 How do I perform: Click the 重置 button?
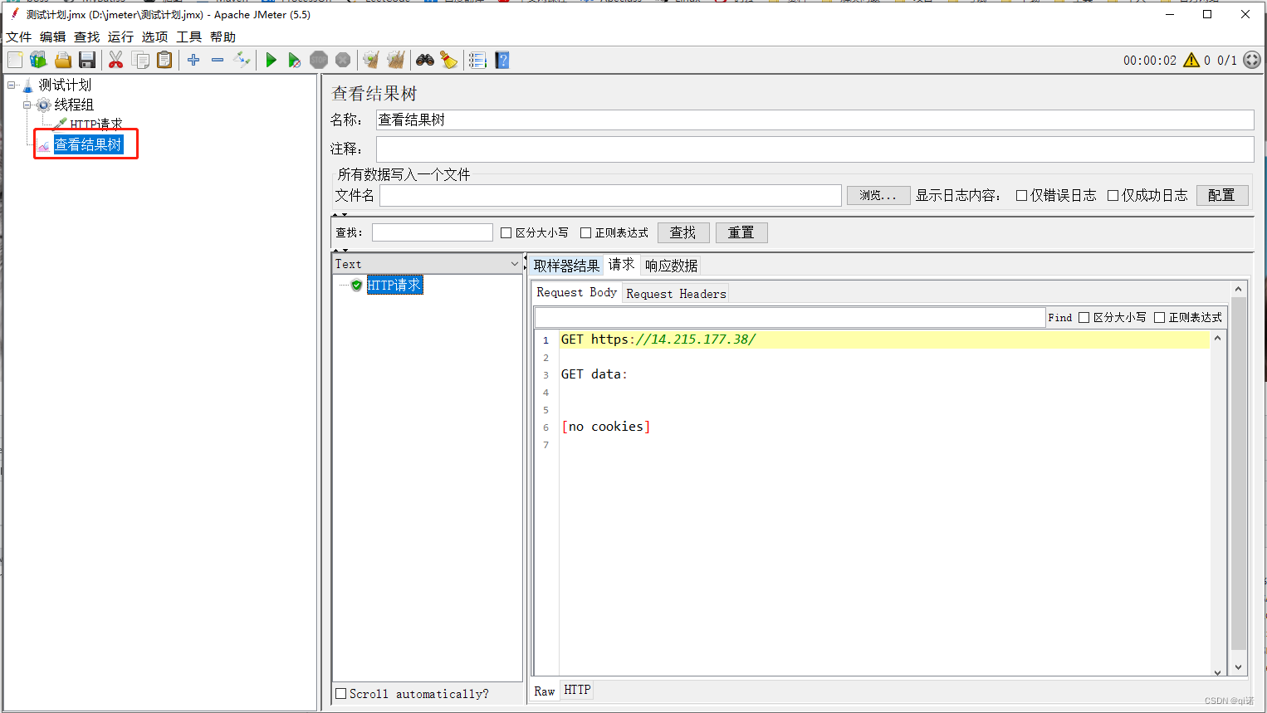(741, 232)
